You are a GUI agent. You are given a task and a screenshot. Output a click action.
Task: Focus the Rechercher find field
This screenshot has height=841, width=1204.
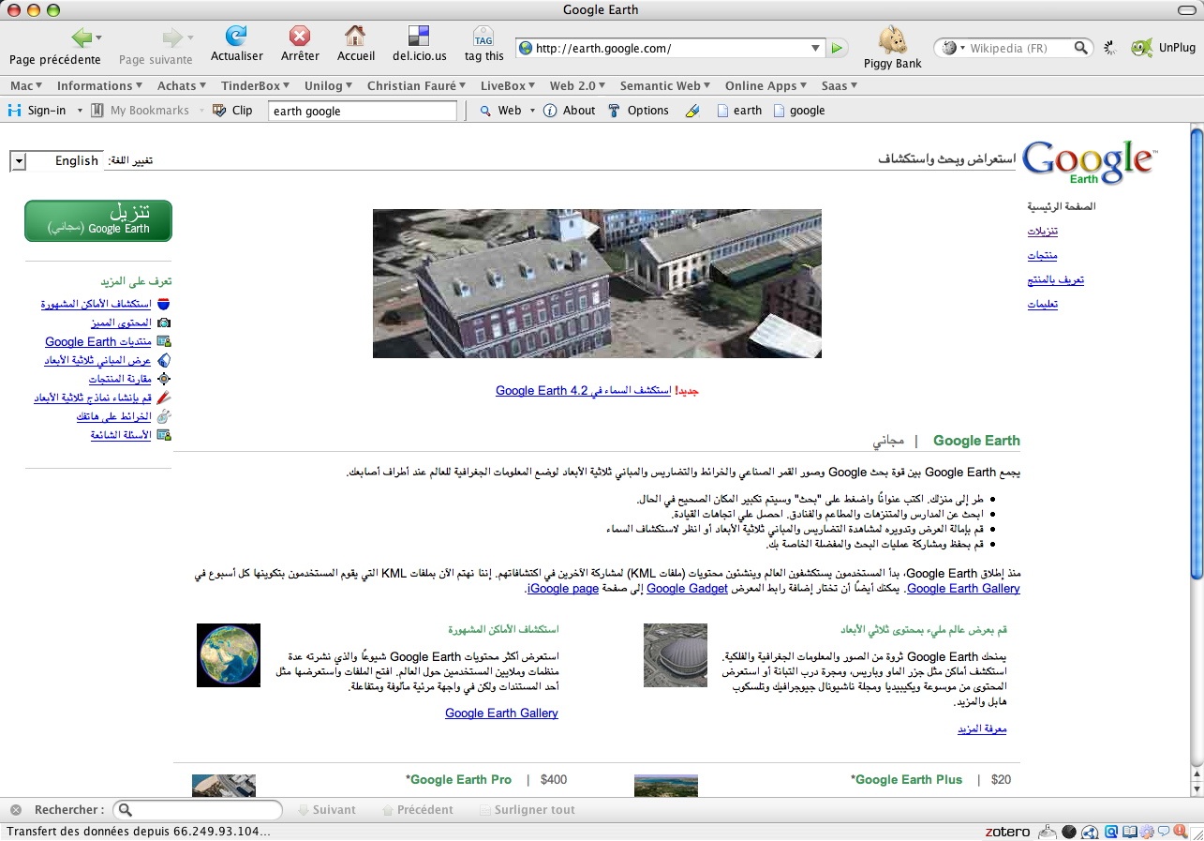(198, 810)
